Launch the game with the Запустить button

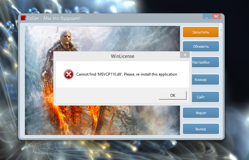[x=200, y=32]
